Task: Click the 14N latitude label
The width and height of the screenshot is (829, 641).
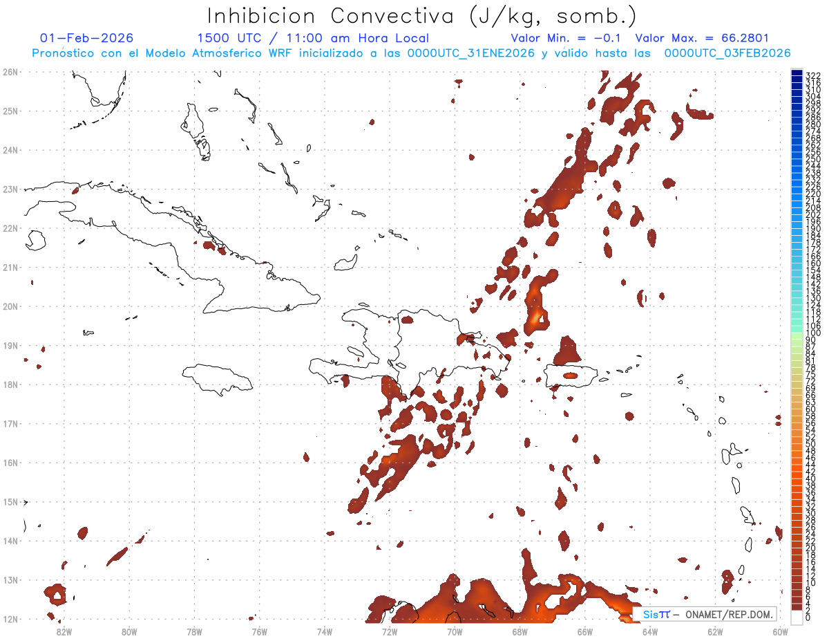Action: [10, 541]
